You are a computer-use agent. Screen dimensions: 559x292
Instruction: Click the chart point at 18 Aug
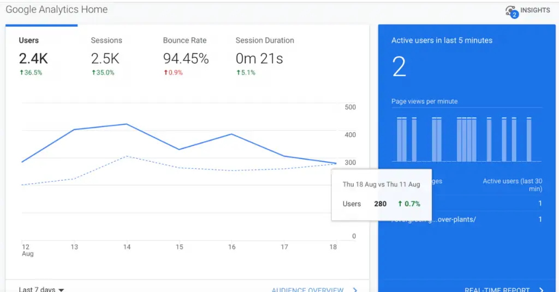(x=336, y=163)
